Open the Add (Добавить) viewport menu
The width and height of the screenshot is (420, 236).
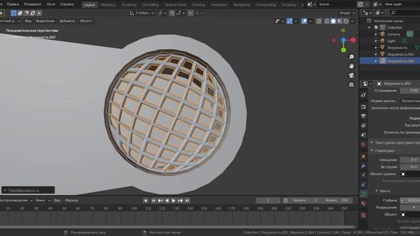67,21
